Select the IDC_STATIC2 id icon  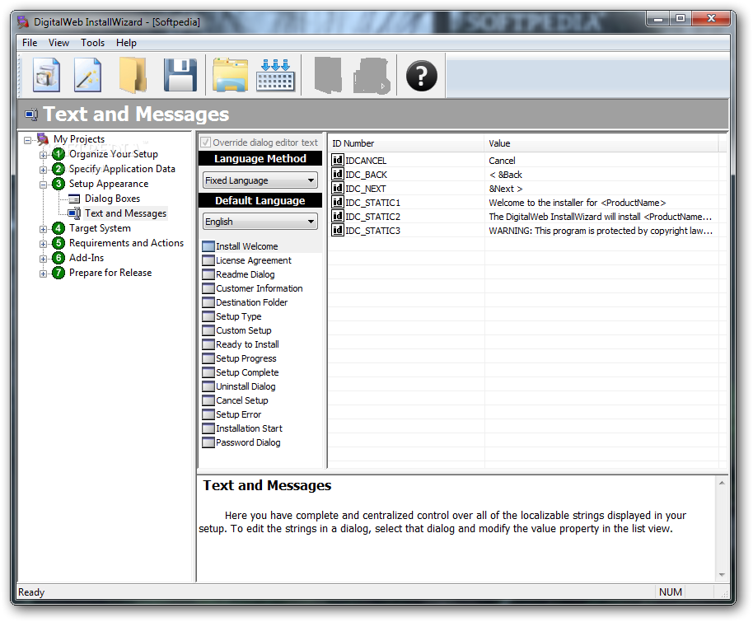point(338,216)
